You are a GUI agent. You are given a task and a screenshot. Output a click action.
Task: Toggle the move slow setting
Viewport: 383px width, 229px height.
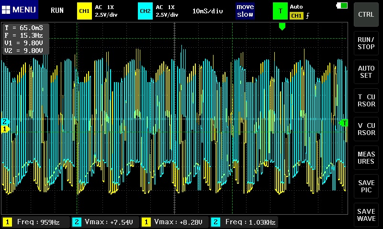pyautogui.click(x=245, y=10)
